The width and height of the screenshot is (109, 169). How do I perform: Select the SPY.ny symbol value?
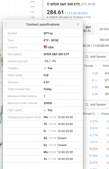point(48,33)
